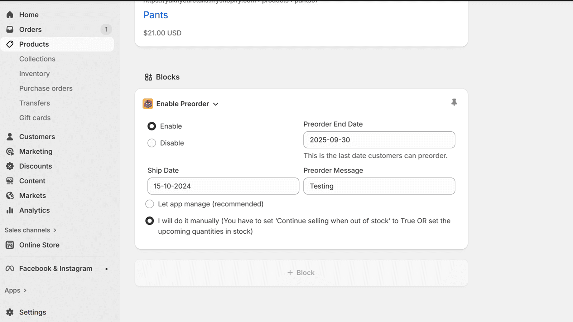Click the Marketing target icon
573x322 pixels.
pyautogui.click(x=10, y=151)
